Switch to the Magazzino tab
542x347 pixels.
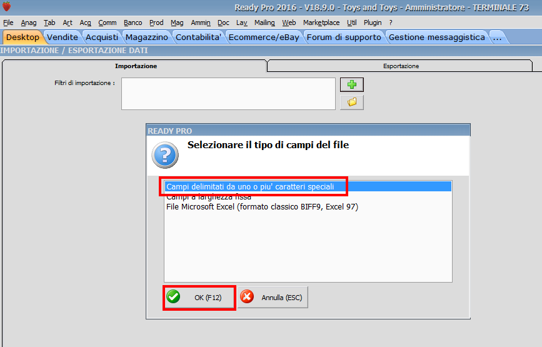(146, 38)
